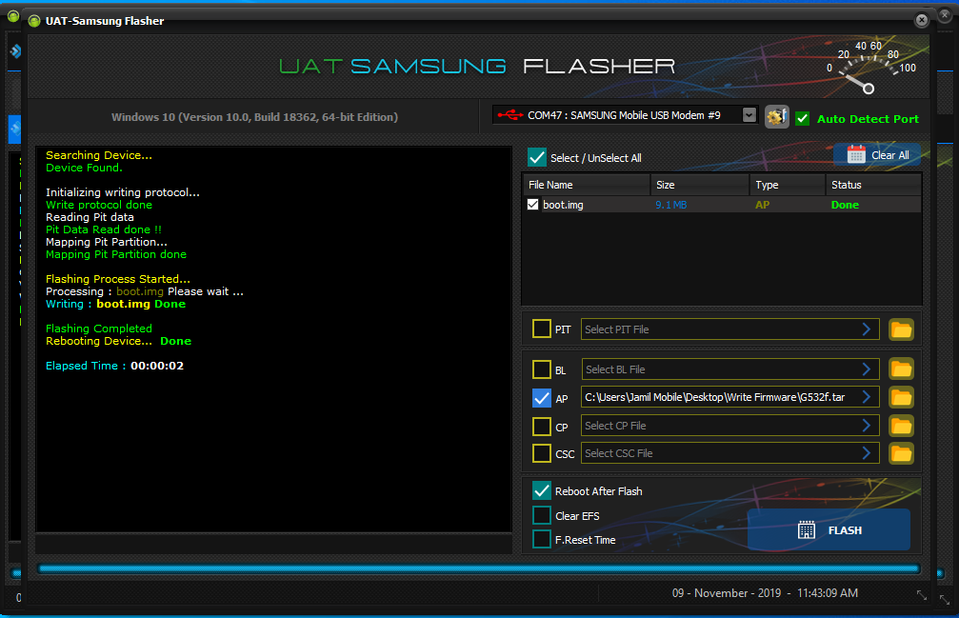Browse for CSC file folder icon

pyautogui.click(x=901, y=453)
